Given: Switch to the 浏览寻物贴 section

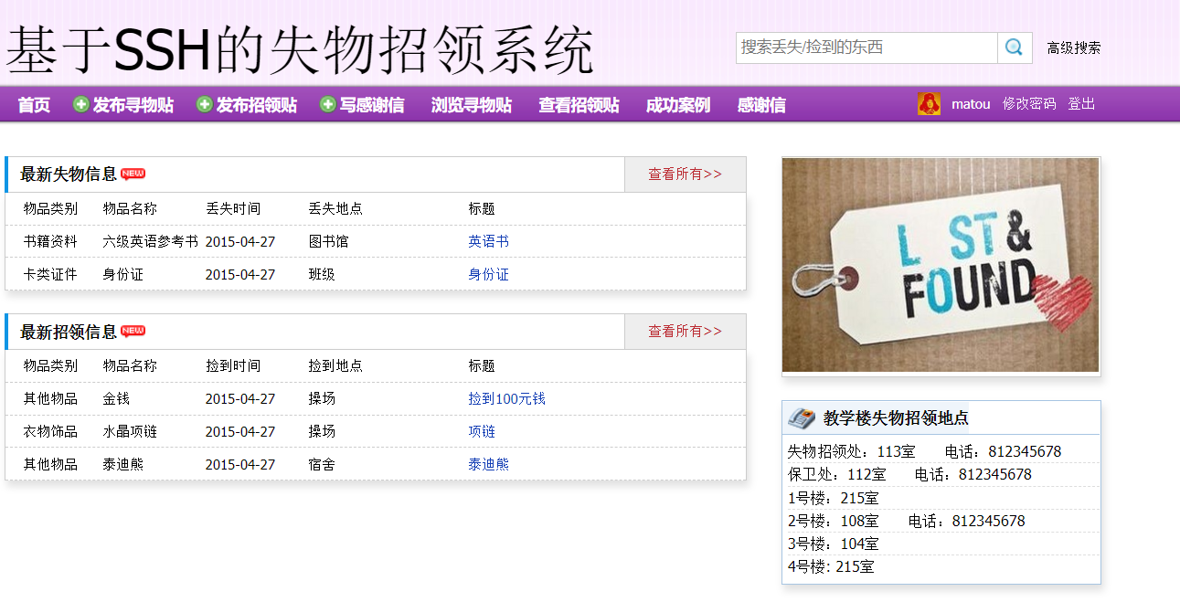Looking at the screenshot, I should point(471,103).
